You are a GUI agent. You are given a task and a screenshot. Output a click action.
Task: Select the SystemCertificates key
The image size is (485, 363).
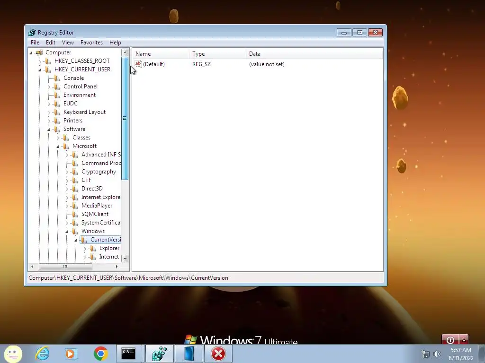point(101,223)
